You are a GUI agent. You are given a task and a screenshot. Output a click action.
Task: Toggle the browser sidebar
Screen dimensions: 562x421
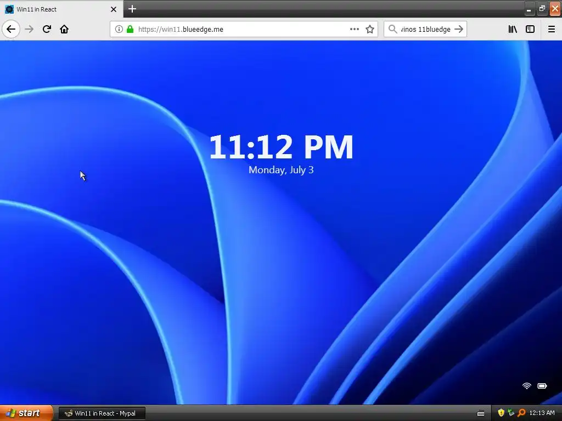[530, 29]
